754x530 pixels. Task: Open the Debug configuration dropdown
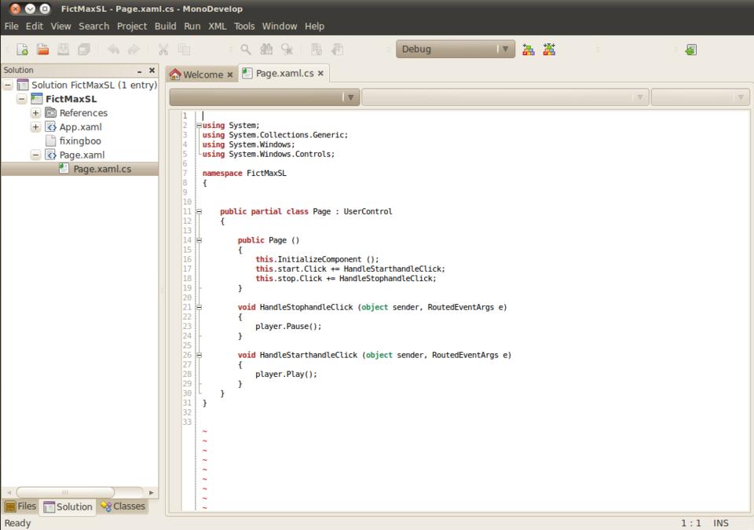[x=456, y=49]
